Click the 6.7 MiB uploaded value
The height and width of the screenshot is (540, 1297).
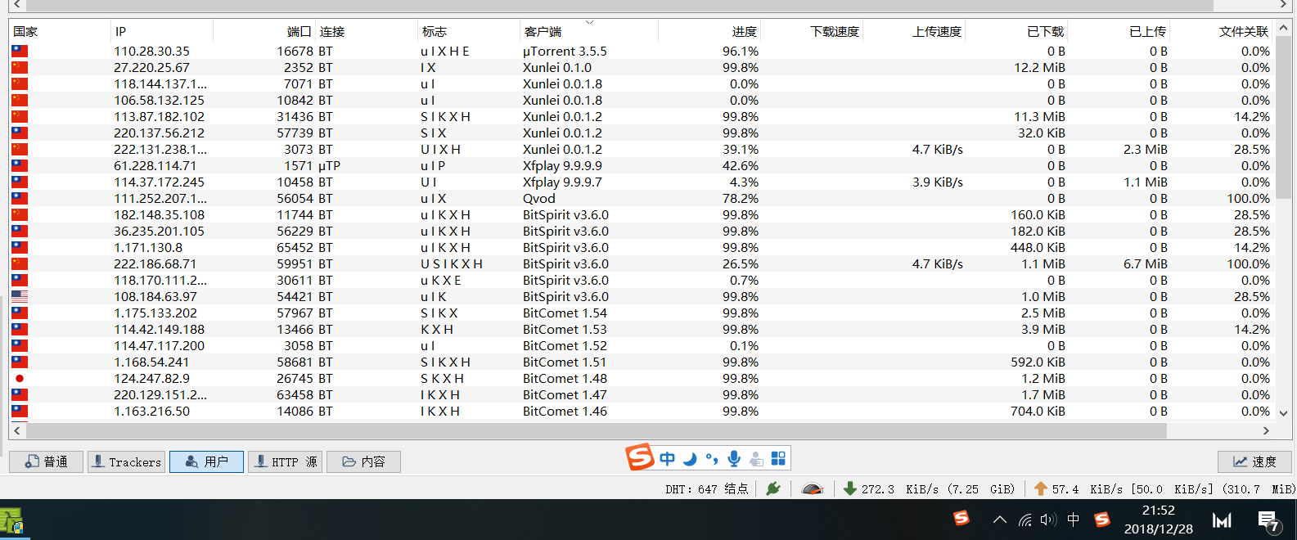pos(1145,263)
